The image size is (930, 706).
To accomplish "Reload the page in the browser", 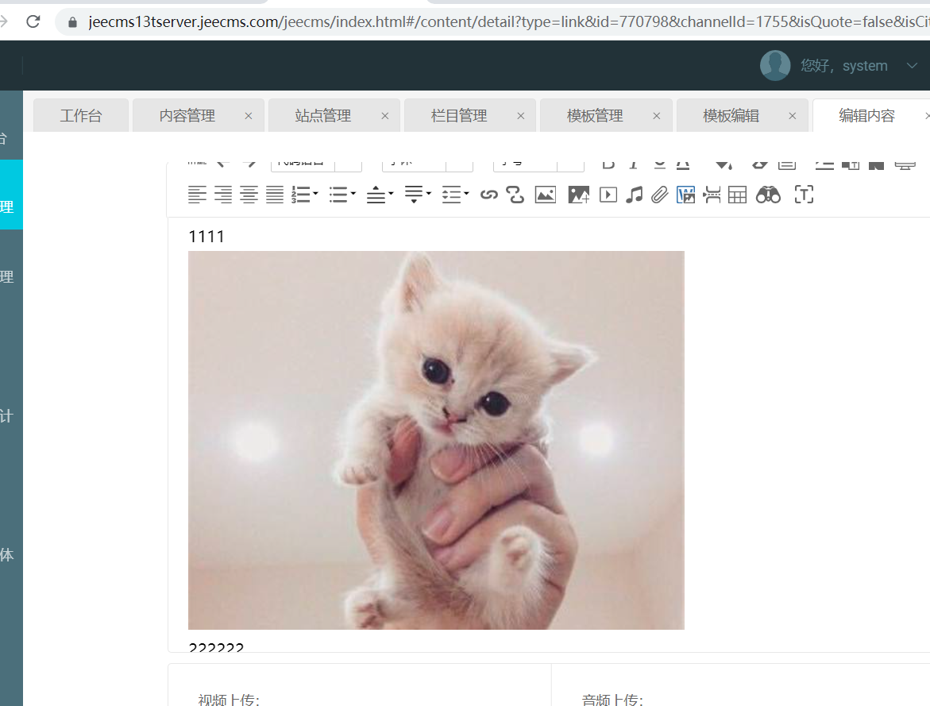I will click(33, 21).
